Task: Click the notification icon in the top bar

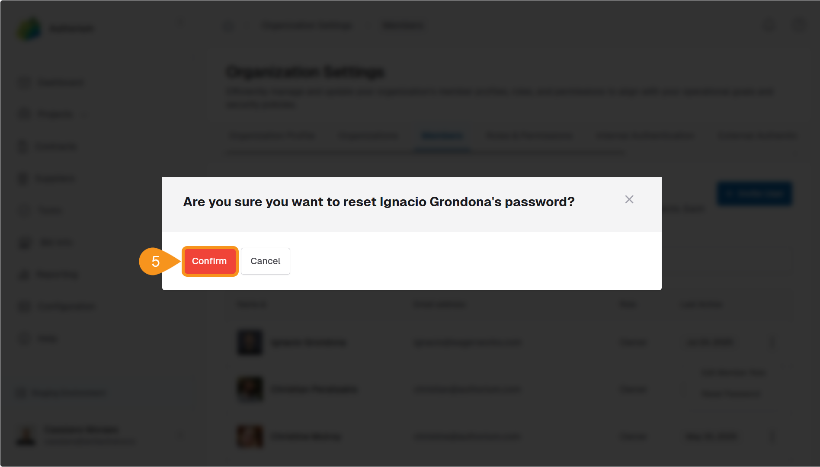Action: click(x=769, y=26)
